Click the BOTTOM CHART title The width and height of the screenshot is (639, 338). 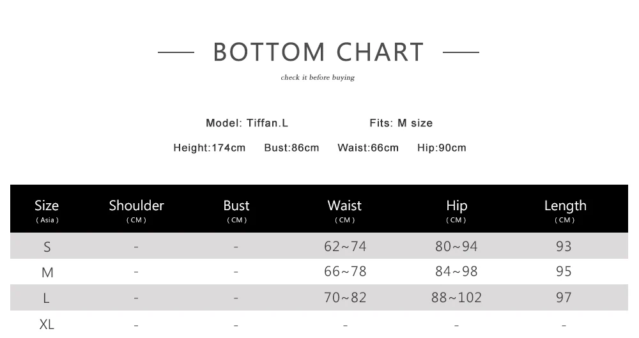(318, 52)
